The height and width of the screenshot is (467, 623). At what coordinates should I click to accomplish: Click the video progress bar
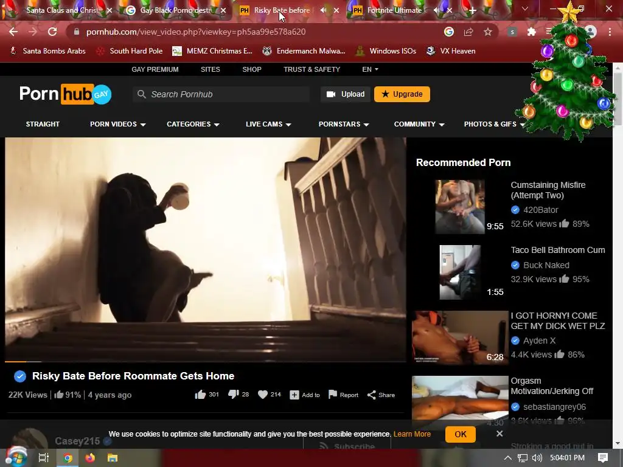pos(206,361)
